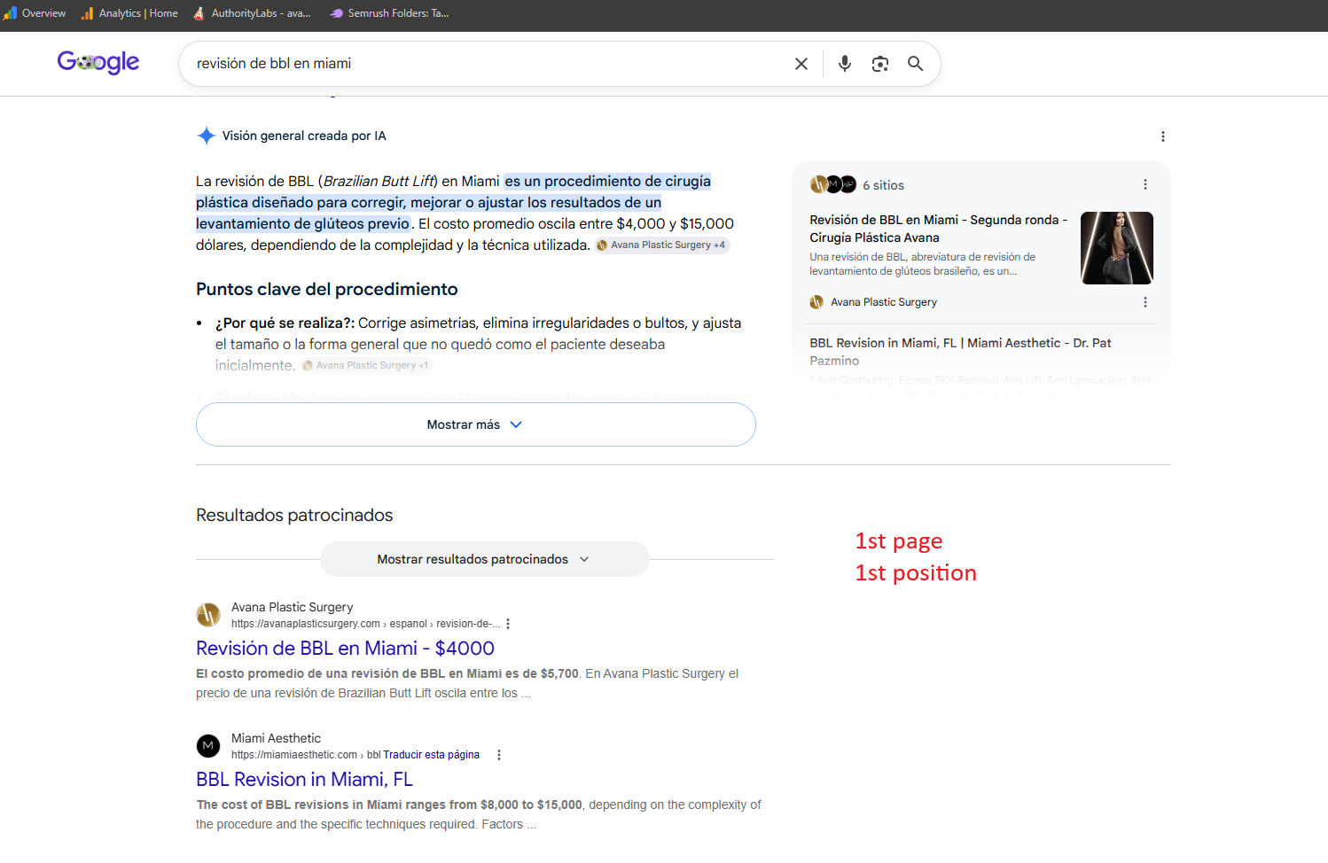Open three-dot menu next to Miami Aesthetic URL
Image resolution: width=1328 pixels, height=863 pixels.
pyautogui.click(x=499, y=755)
